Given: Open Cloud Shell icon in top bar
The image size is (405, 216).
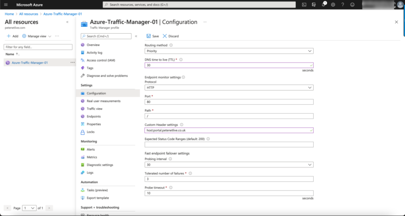Looking at the screenshot, I should (x=304, y=5).
